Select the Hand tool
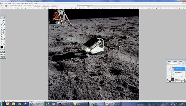 click(x=1, y=44)
